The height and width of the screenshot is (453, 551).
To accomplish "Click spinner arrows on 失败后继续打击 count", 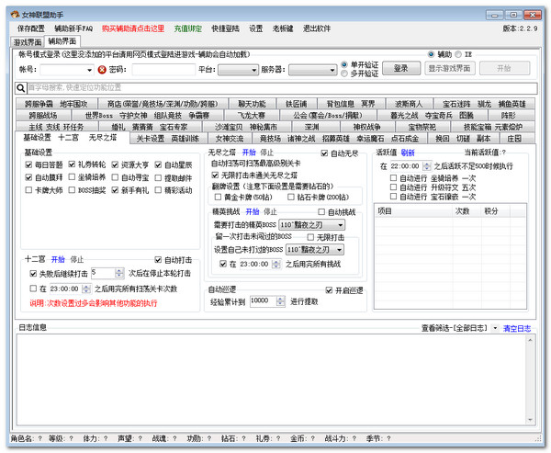I will [x=119, y=273].
